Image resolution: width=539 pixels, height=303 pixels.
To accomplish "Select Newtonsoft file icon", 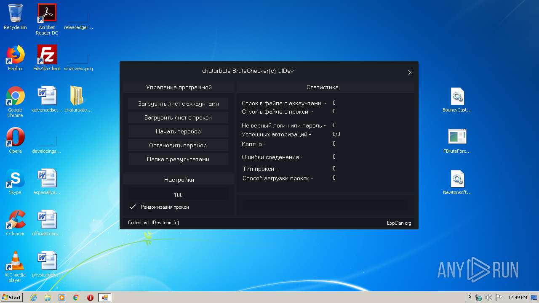I will tap(457, 182).
